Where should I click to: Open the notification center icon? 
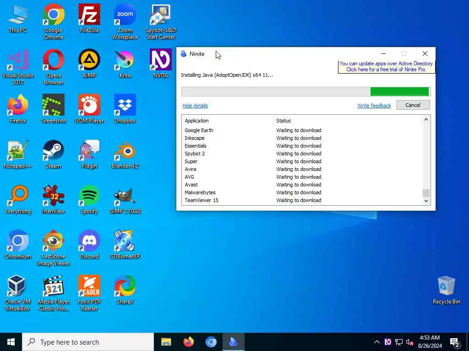tap(455, 342)
